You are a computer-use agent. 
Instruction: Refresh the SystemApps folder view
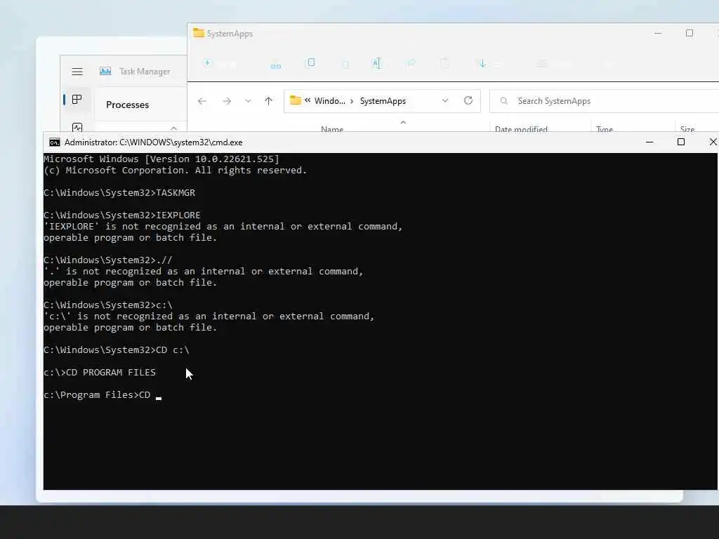[x=468, y=100]
